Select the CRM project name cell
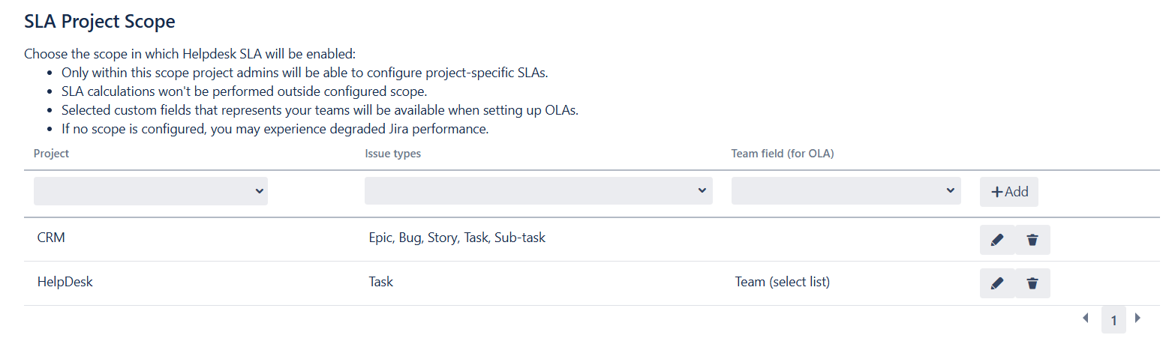Image resolution: width=1172 pixels, height=350 pixels. click(50, 238)
